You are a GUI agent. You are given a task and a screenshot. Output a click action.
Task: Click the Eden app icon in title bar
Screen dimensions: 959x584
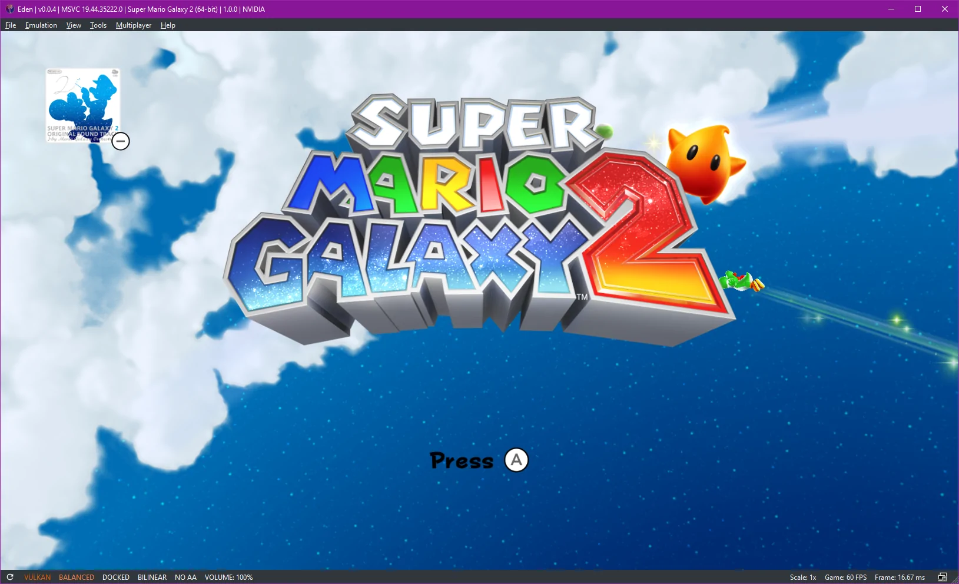pyautogui.click(x=9, y=9)
